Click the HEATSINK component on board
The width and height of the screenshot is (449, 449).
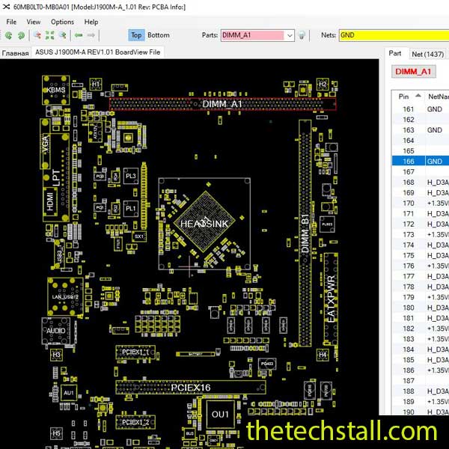pyautogui.click(x=204, y=223)
